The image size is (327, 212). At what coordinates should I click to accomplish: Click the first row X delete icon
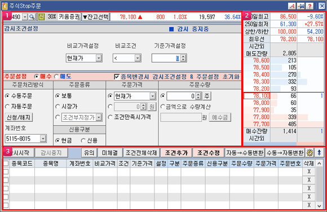click(x=309, y=171)
